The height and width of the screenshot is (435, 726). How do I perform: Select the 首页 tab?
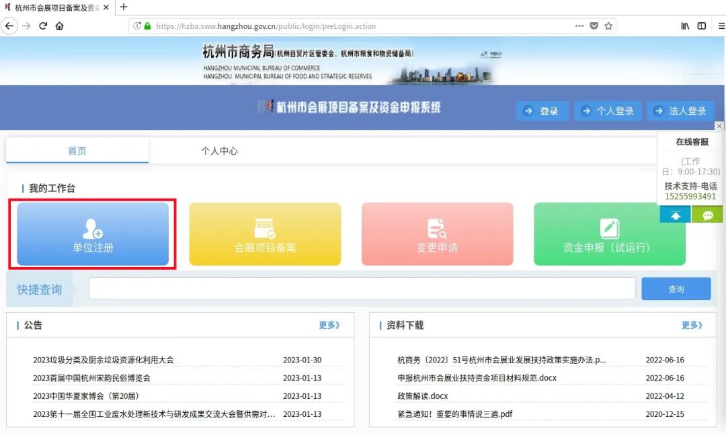click(x=77, y=152)
